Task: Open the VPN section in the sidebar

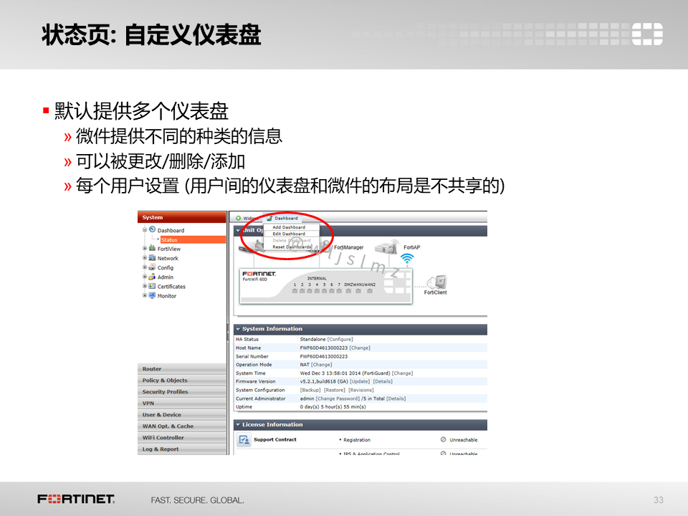Action: (x=182, y=403)
